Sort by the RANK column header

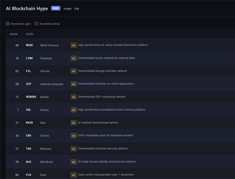pos(13,34)
